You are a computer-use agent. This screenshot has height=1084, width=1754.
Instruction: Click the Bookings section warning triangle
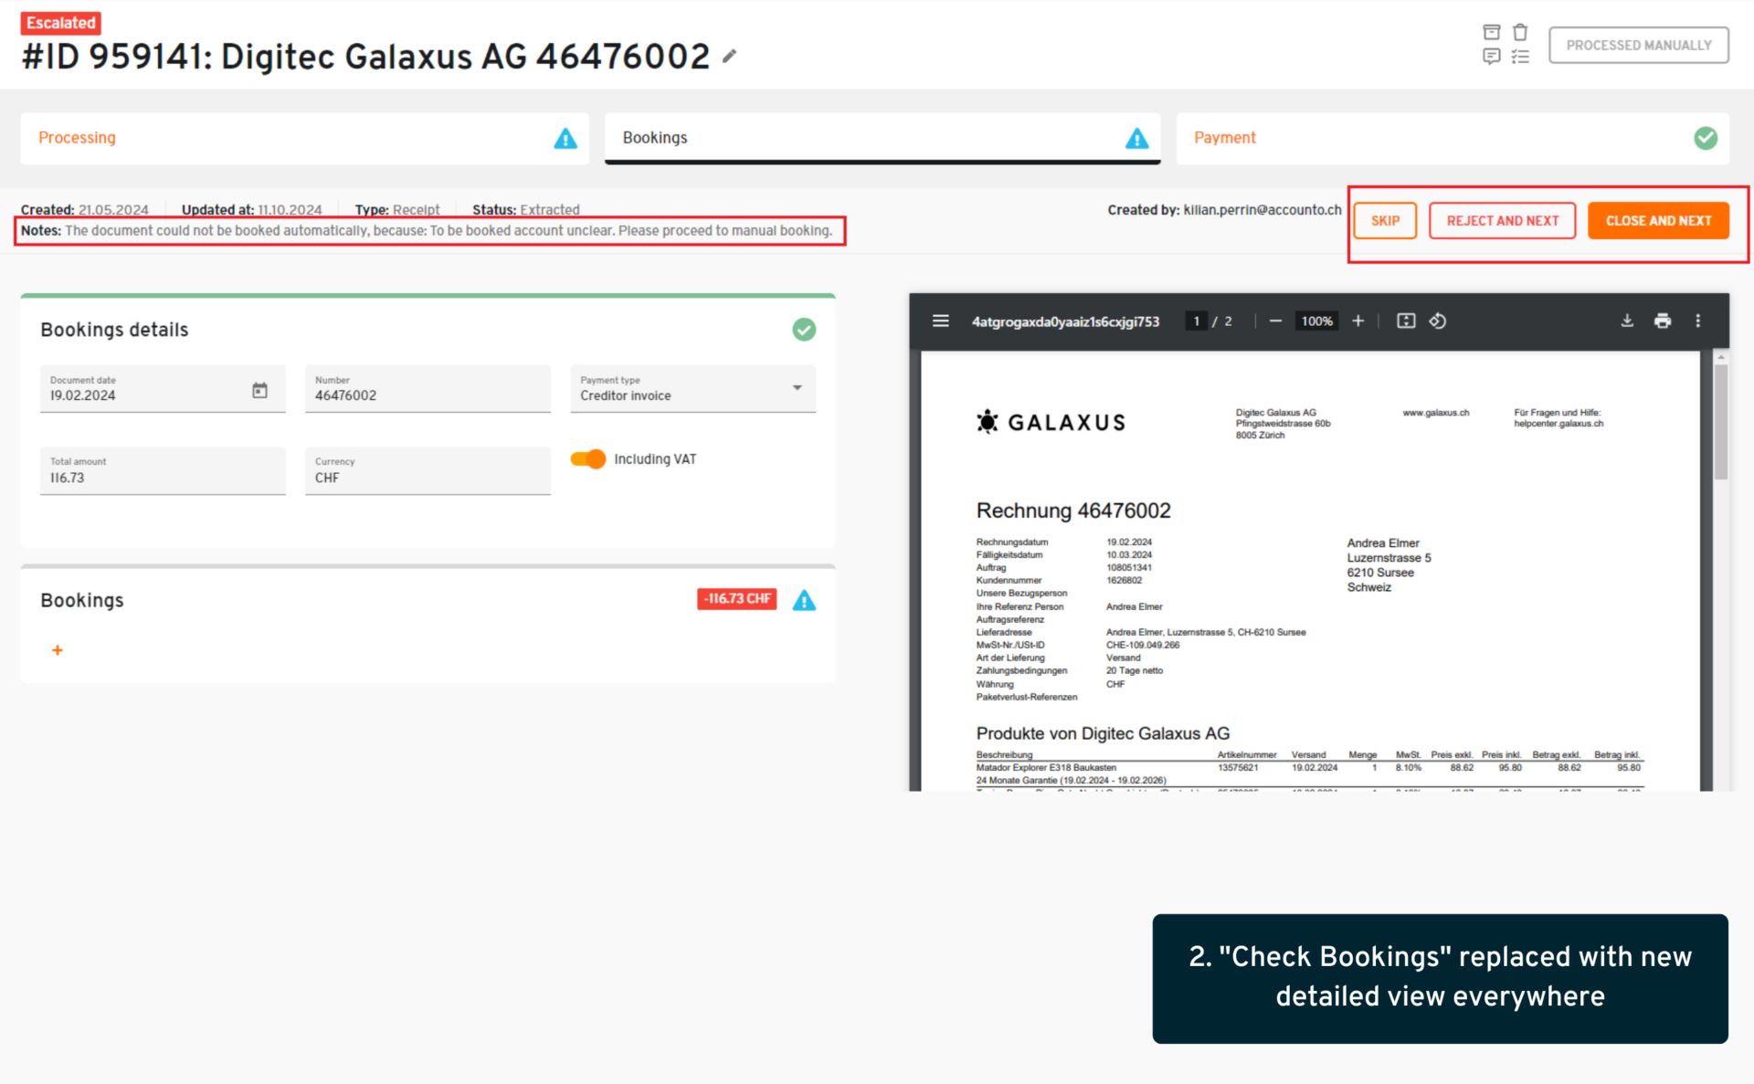(x=804, y=600)
